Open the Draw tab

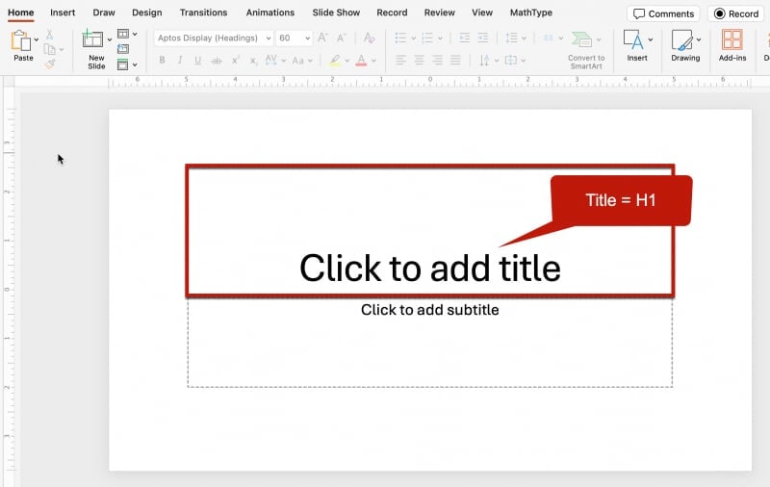point(104,13)
